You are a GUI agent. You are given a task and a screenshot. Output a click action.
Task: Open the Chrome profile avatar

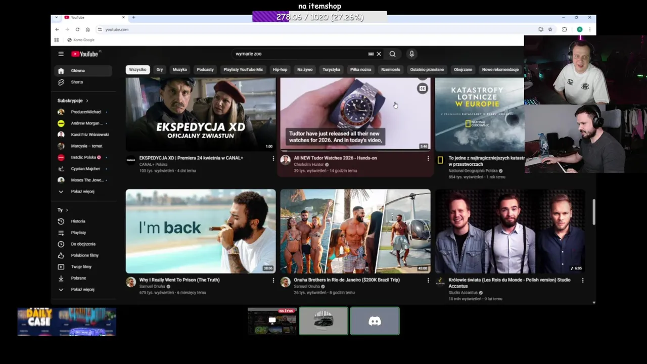580,29
